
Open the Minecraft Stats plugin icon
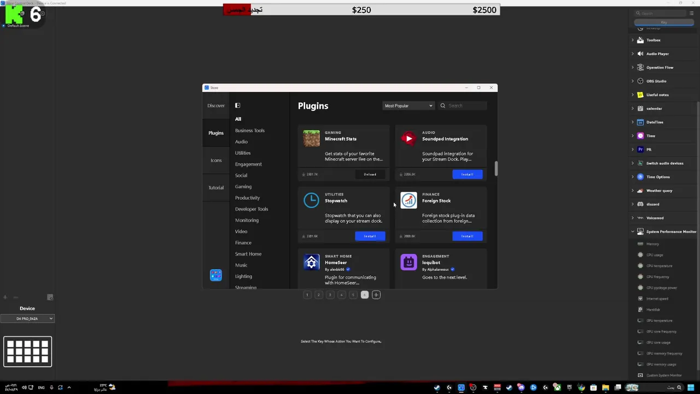click(311, 138)
